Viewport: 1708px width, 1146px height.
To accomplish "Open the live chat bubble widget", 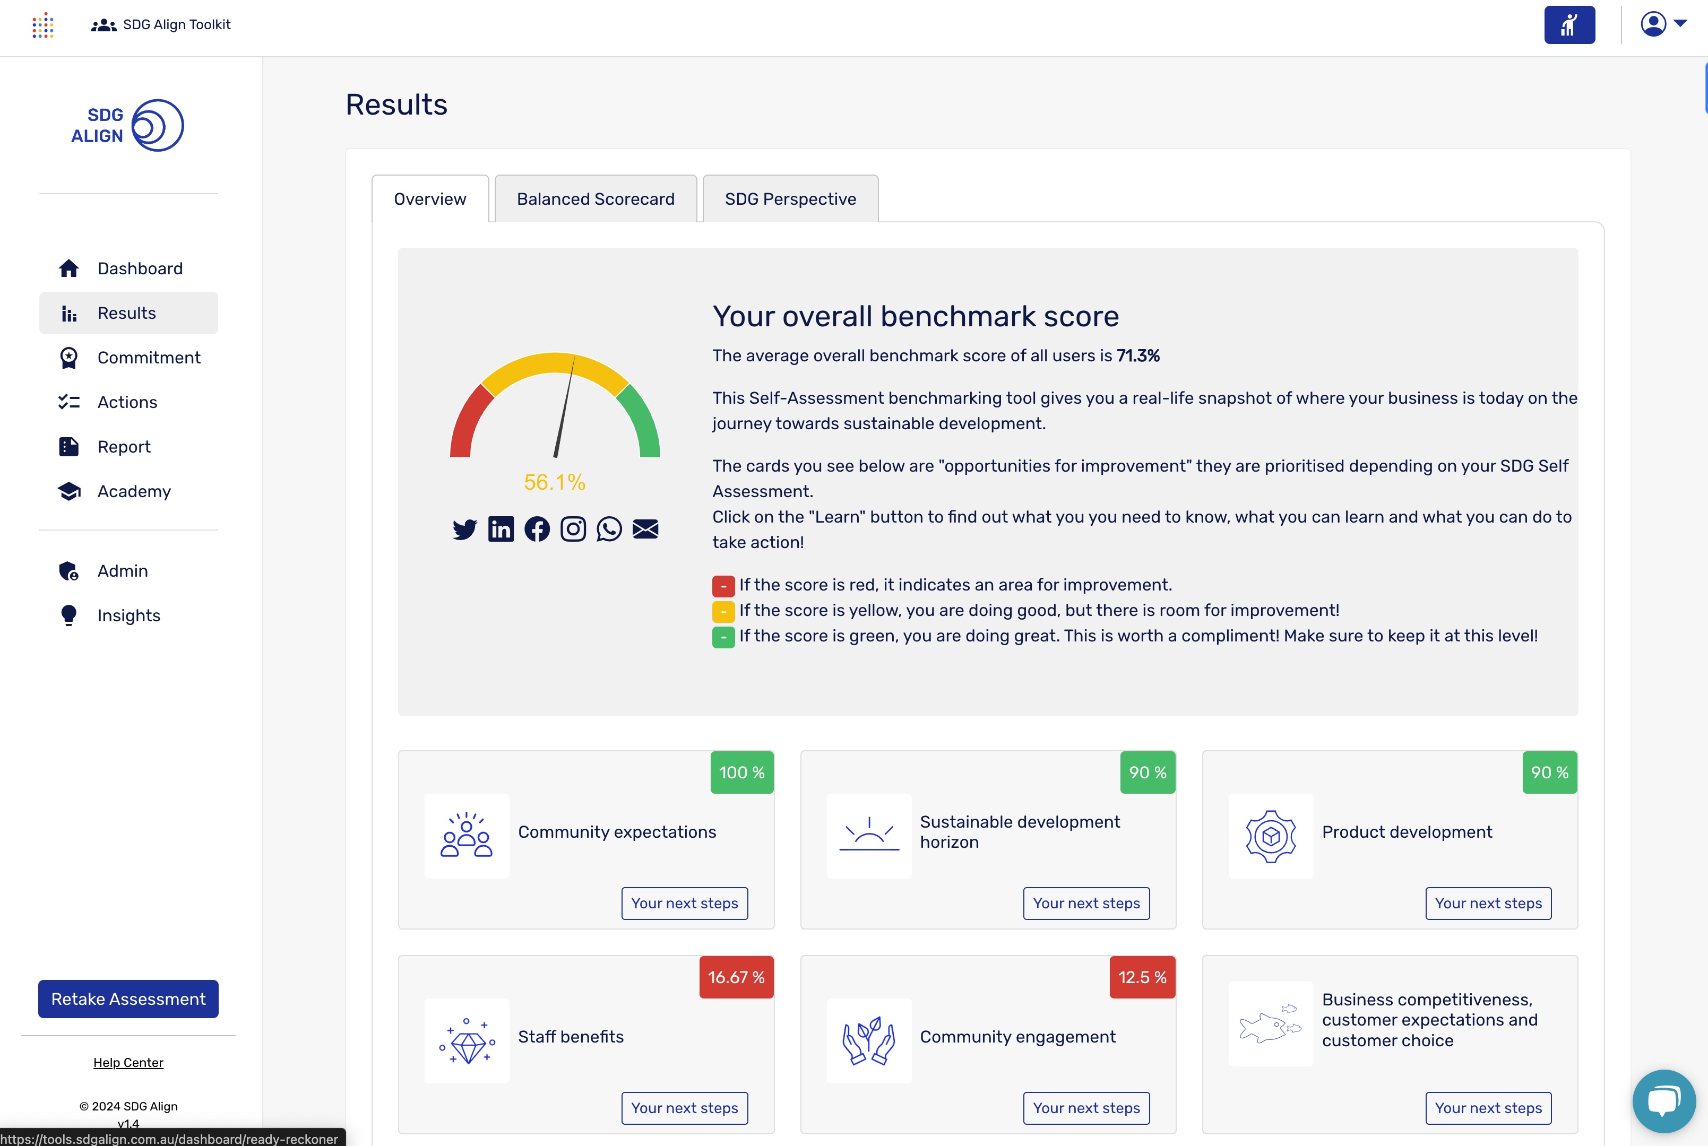I will click(1663, 1101).
